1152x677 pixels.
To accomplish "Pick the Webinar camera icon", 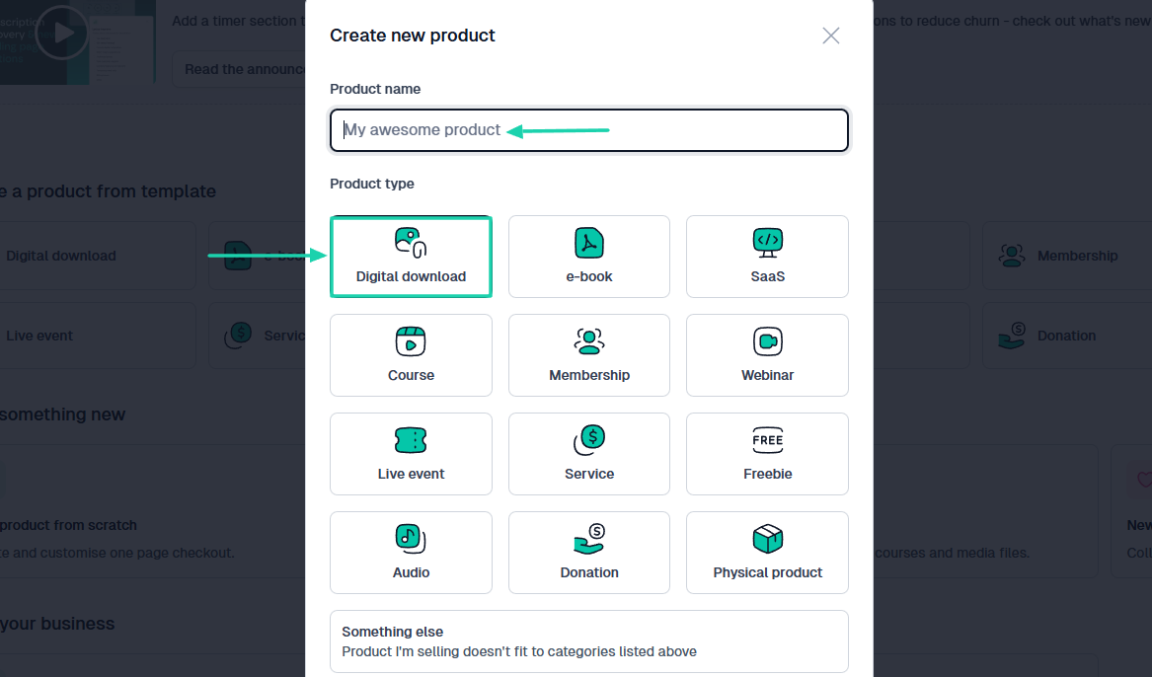I will [768, 341].
